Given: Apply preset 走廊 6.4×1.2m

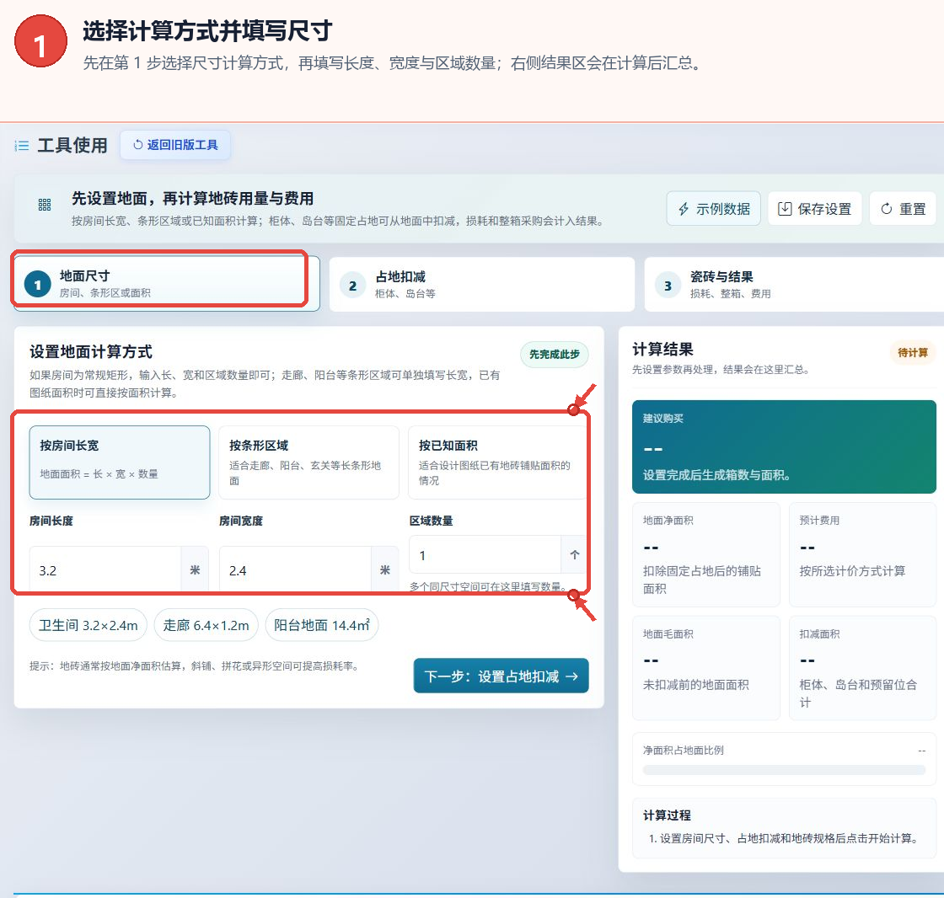Looking at the screenshot, I should click(x=206, y=625).
